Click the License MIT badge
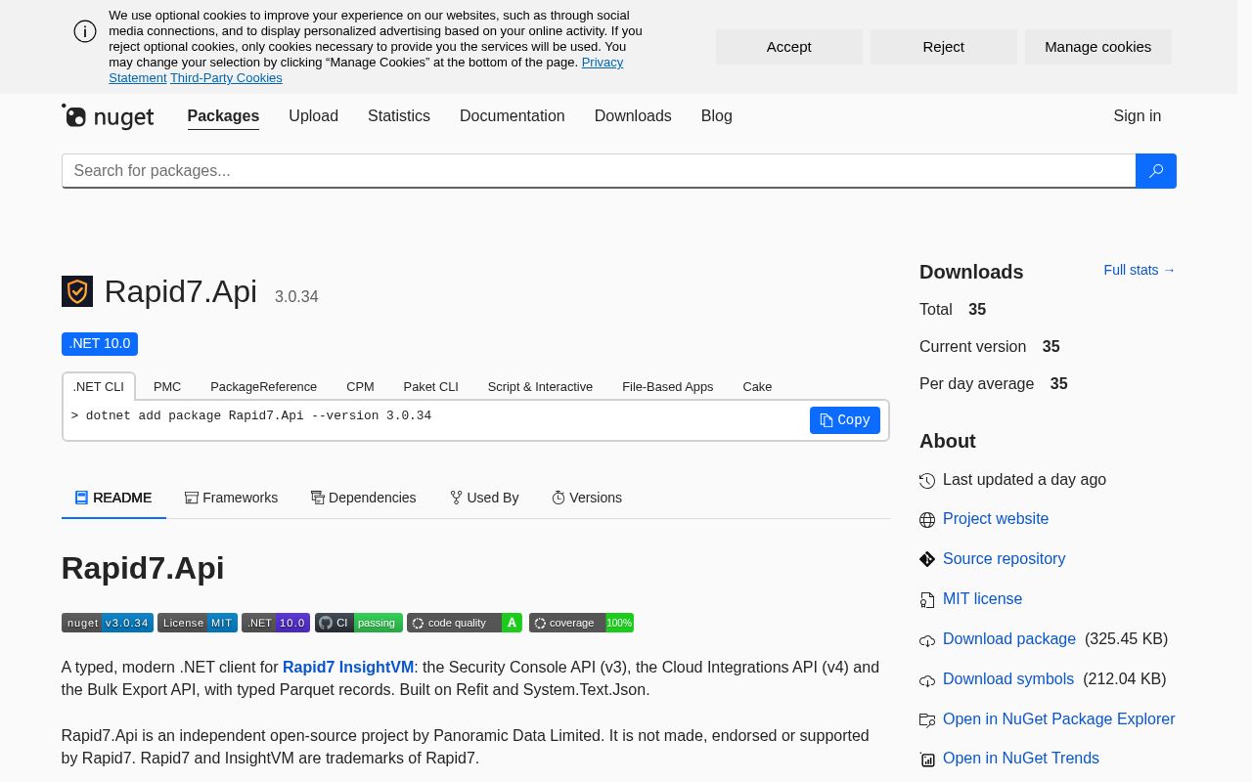The width and height of the screenshot is (1252, 782). coord(198,623)
